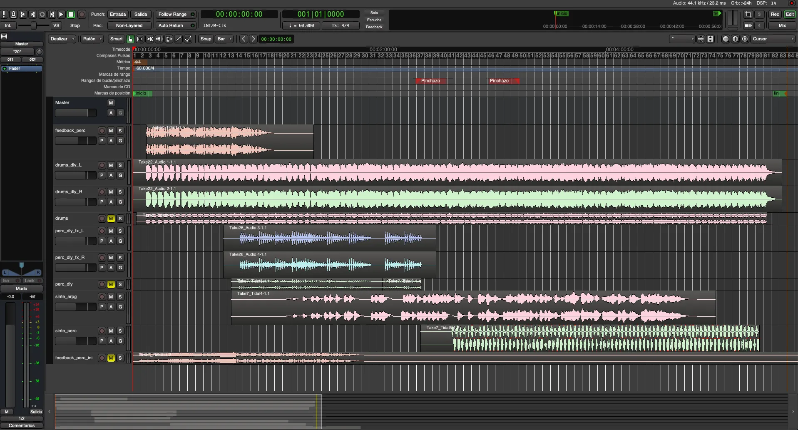This screenshot has width=798, height=430.
Task: Select the Audition (speaker) tool
Action: pyautogui.click(x=159, y=39)
